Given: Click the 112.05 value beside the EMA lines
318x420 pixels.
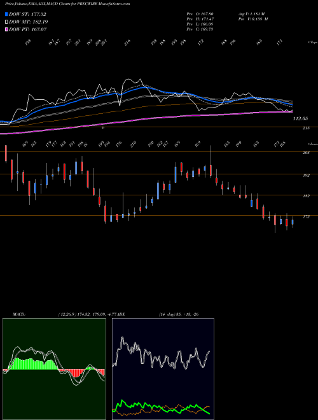Looking at the screenshot, I should tap(300, 118).
